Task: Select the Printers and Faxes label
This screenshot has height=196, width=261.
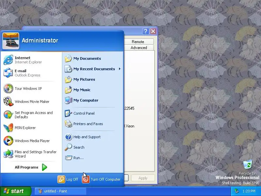Action: coord(88,124)
